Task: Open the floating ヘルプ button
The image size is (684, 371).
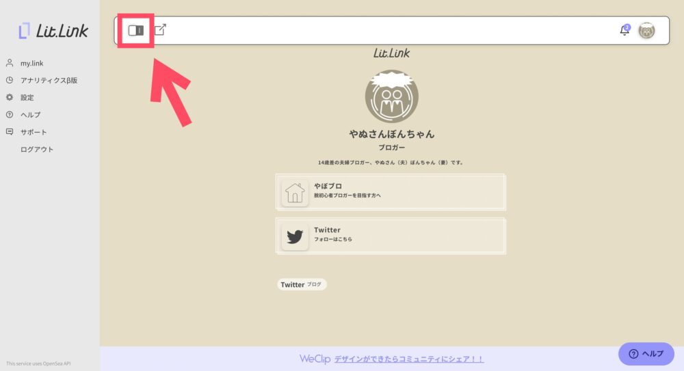Action: [x=646, y=354]
